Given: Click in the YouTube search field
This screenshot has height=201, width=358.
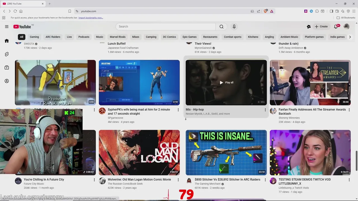Looking at the screenshot, I should click(166, 27).
